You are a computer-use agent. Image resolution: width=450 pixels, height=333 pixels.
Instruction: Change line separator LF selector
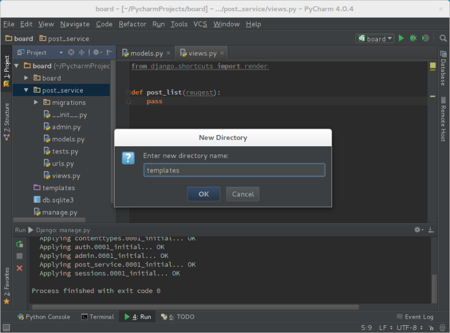tap(385, 327)
